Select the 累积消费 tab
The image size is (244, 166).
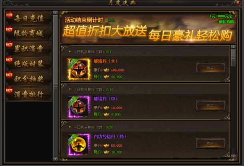pos(29,48)
